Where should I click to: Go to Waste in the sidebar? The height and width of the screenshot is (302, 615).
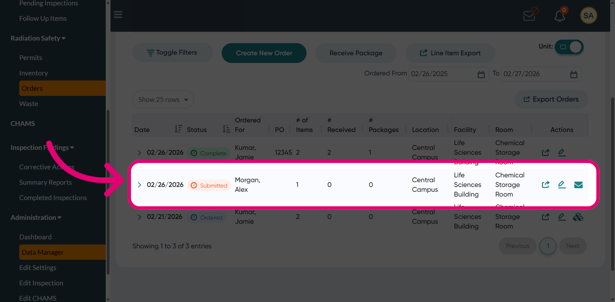[x=29, y=104]
